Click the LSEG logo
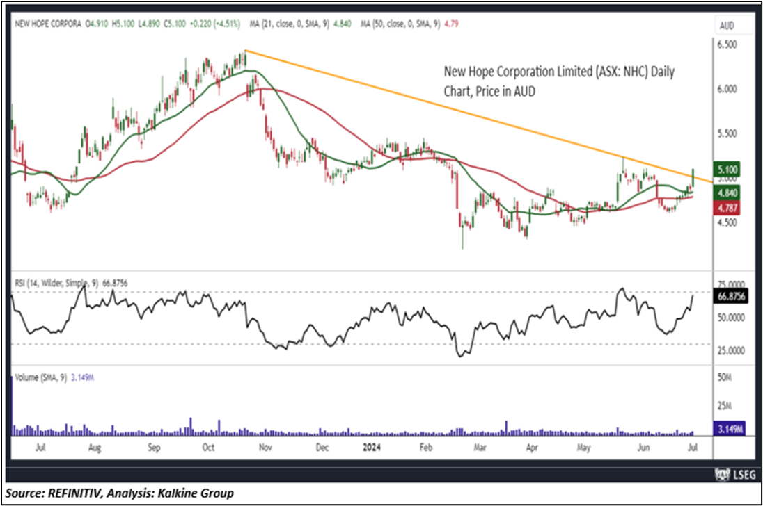 [x=734, y=475]
